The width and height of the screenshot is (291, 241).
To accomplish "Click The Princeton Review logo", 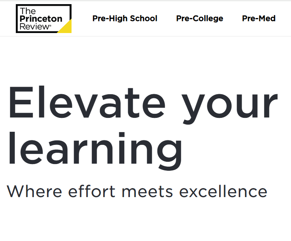I will pyautogui.click(x=43, y=18).
